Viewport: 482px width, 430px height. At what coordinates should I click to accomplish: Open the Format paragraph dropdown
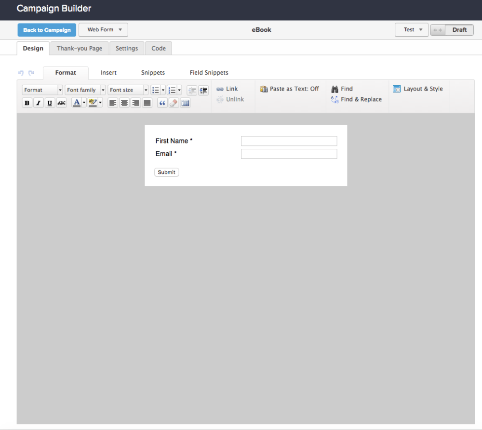[42, 90]
